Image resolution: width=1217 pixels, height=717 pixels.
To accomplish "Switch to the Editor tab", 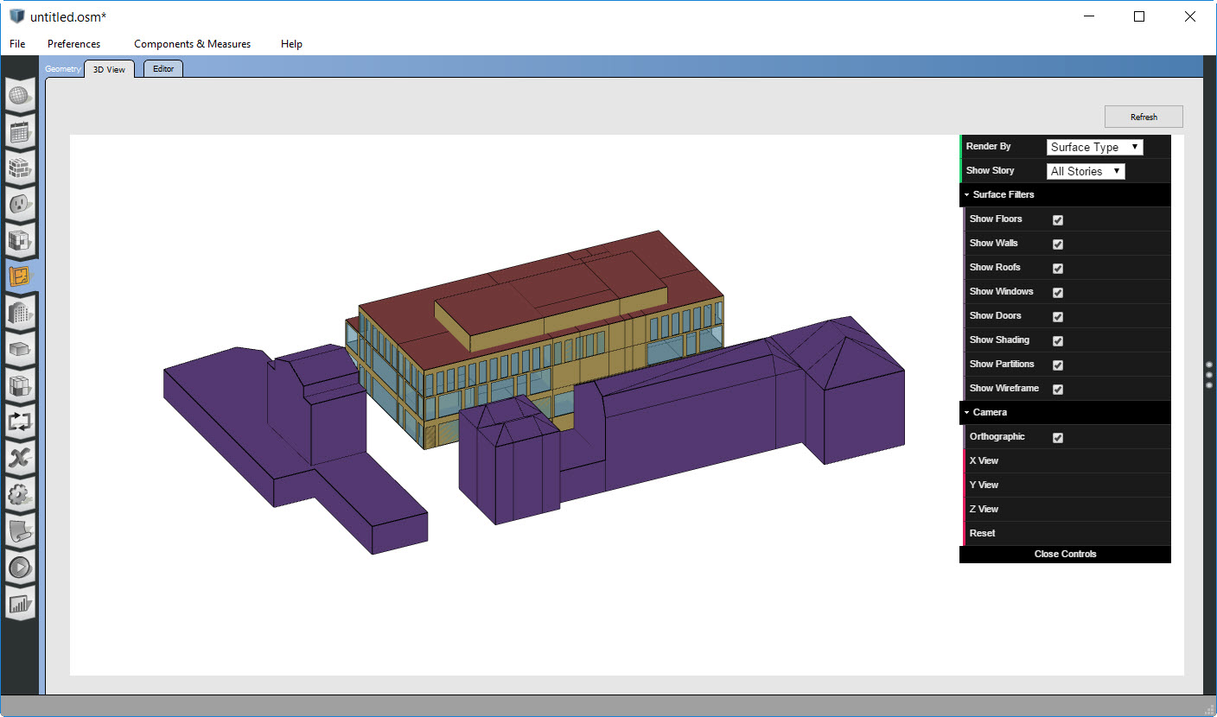I will pyautogui.click(x=162, y=68).
